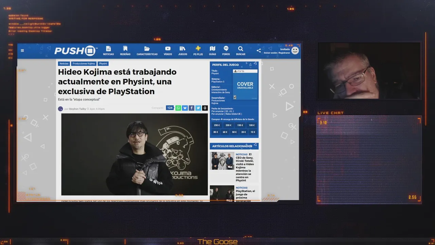Click the webcam video feed of the streamer

(x=369, y=71)
